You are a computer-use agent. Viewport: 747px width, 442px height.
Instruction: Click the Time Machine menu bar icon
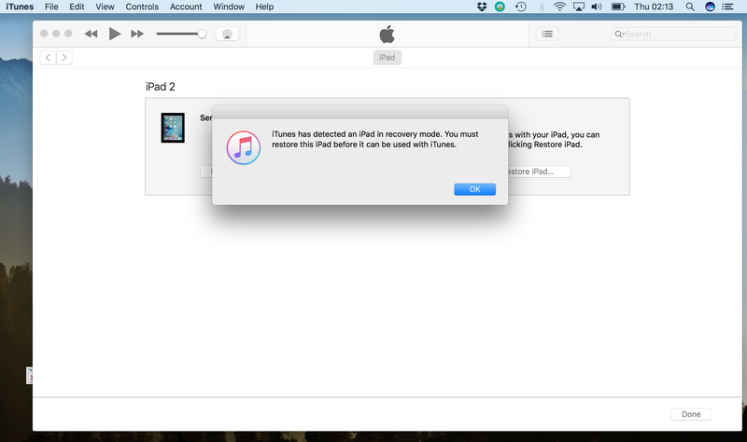tap(521, 7)
